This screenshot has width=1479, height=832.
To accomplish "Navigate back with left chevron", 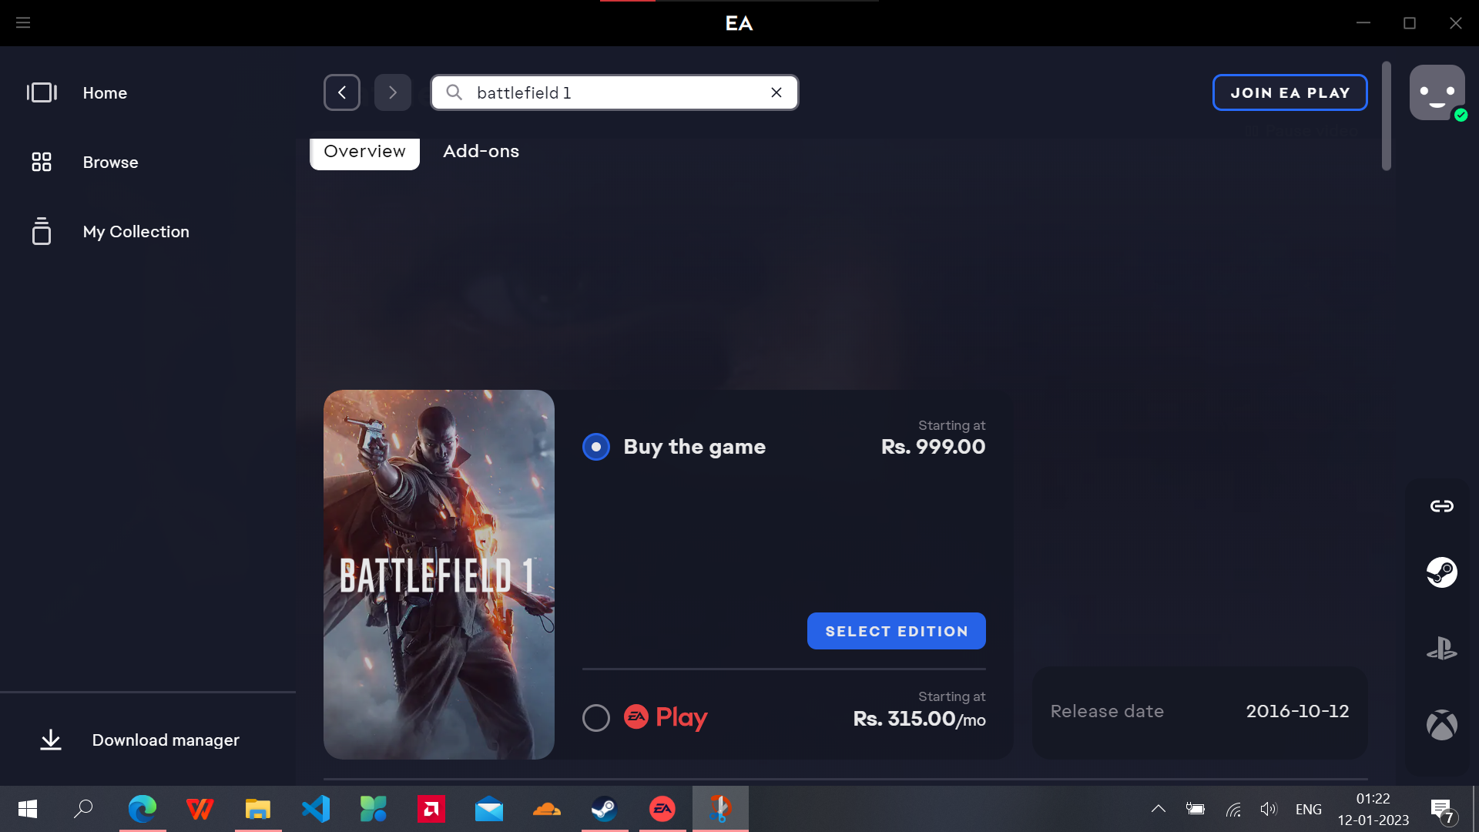I will 342,92.
